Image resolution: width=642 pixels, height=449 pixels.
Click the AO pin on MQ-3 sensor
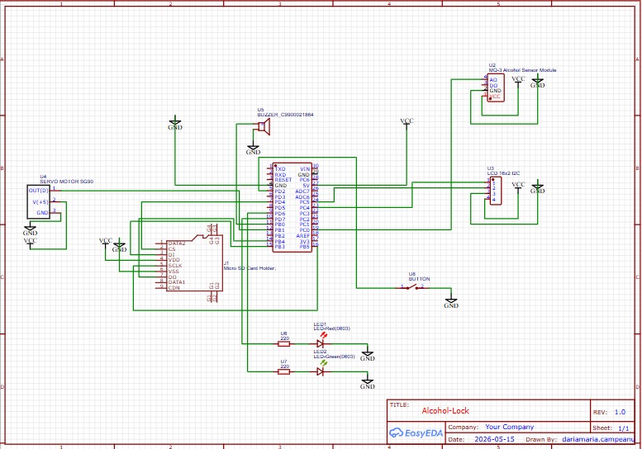point(493,80)
